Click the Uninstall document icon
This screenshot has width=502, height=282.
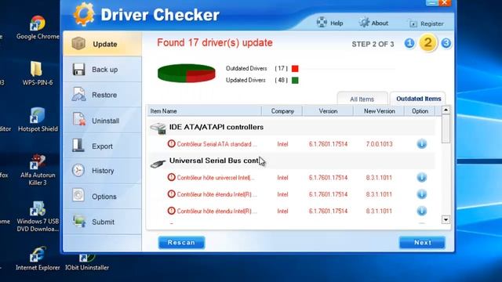[x=78, y=119]
